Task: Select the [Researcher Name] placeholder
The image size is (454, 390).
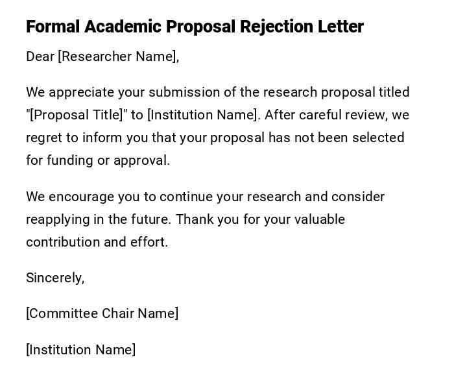Action: (x=117, y=56)
